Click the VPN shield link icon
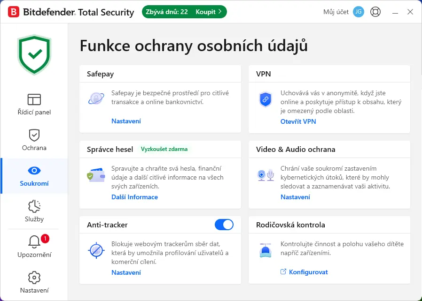The image size is (422, 301). tap(266, 99)
